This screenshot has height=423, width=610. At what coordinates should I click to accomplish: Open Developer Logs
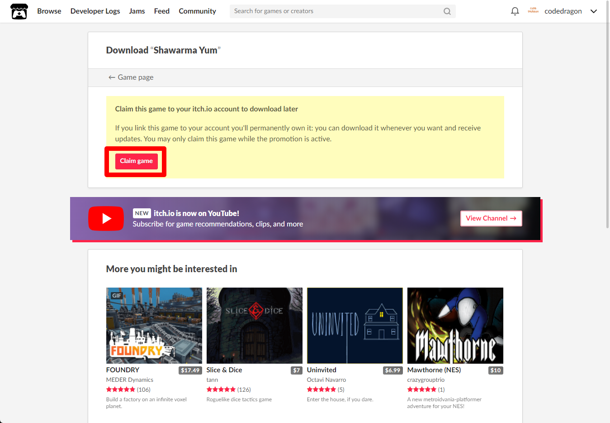click(95, 11)
